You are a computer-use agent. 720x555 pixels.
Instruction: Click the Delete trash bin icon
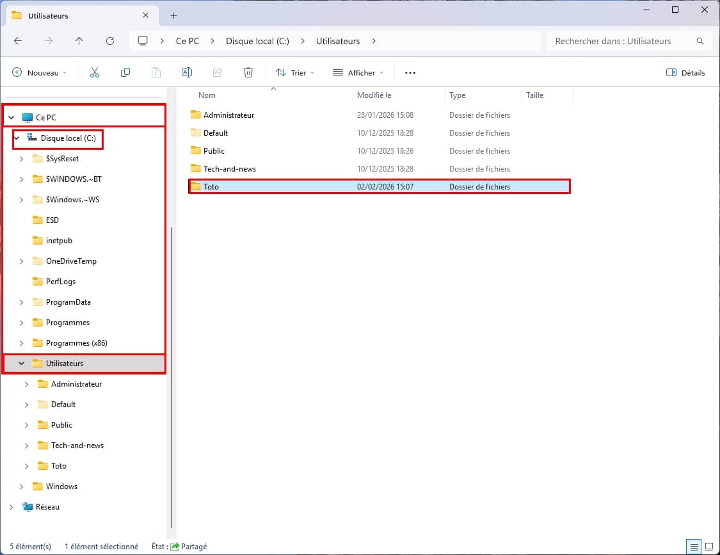(248, 73)
